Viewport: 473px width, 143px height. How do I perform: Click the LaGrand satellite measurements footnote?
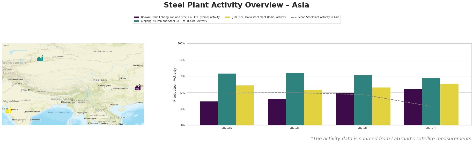coord(391,139)
